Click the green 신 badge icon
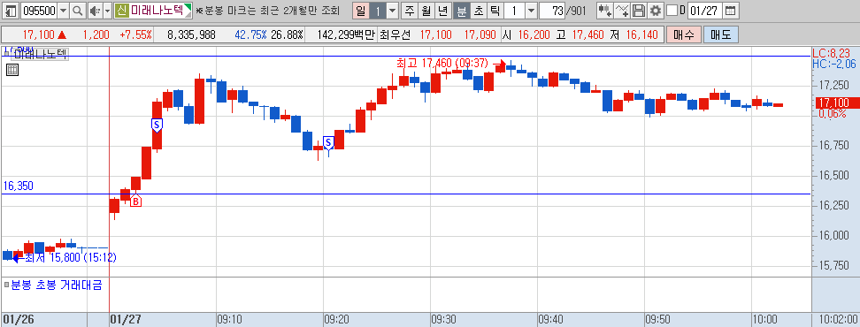860x327 pixels. [x=122, y=11]
